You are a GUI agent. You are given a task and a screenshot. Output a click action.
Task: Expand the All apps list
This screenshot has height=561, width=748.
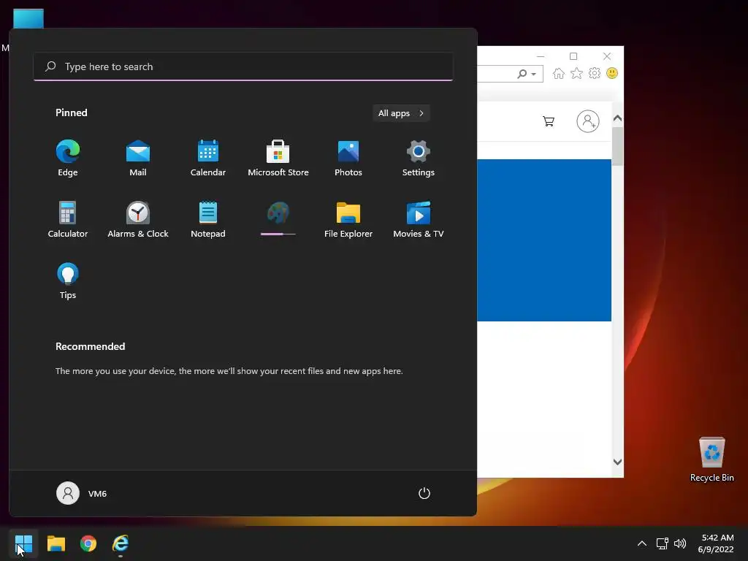coord(401,113)
